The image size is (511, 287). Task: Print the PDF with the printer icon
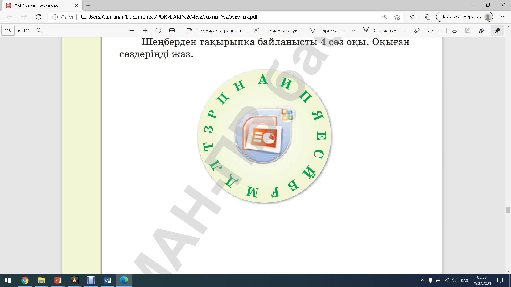[x=454, y=31]
